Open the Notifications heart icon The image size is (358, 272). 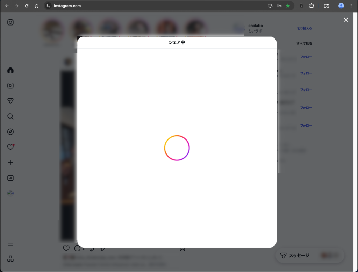point(10,147)
